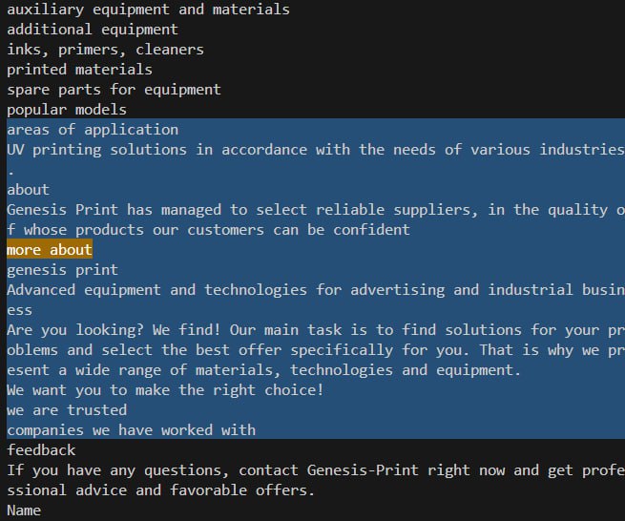Click the 'Are you looking? We find!' line

tap(316, 350)
